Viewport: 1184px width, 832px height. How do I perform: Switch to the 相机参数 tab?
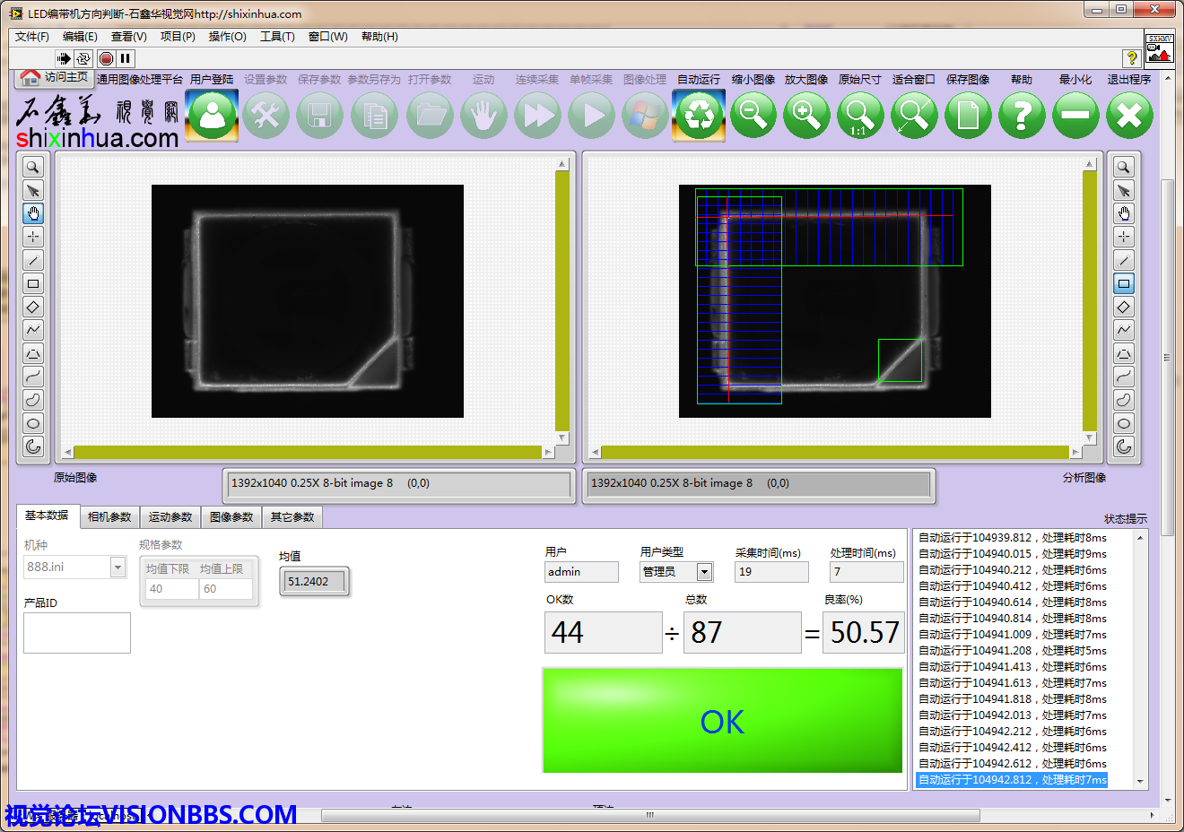point(109,517)
